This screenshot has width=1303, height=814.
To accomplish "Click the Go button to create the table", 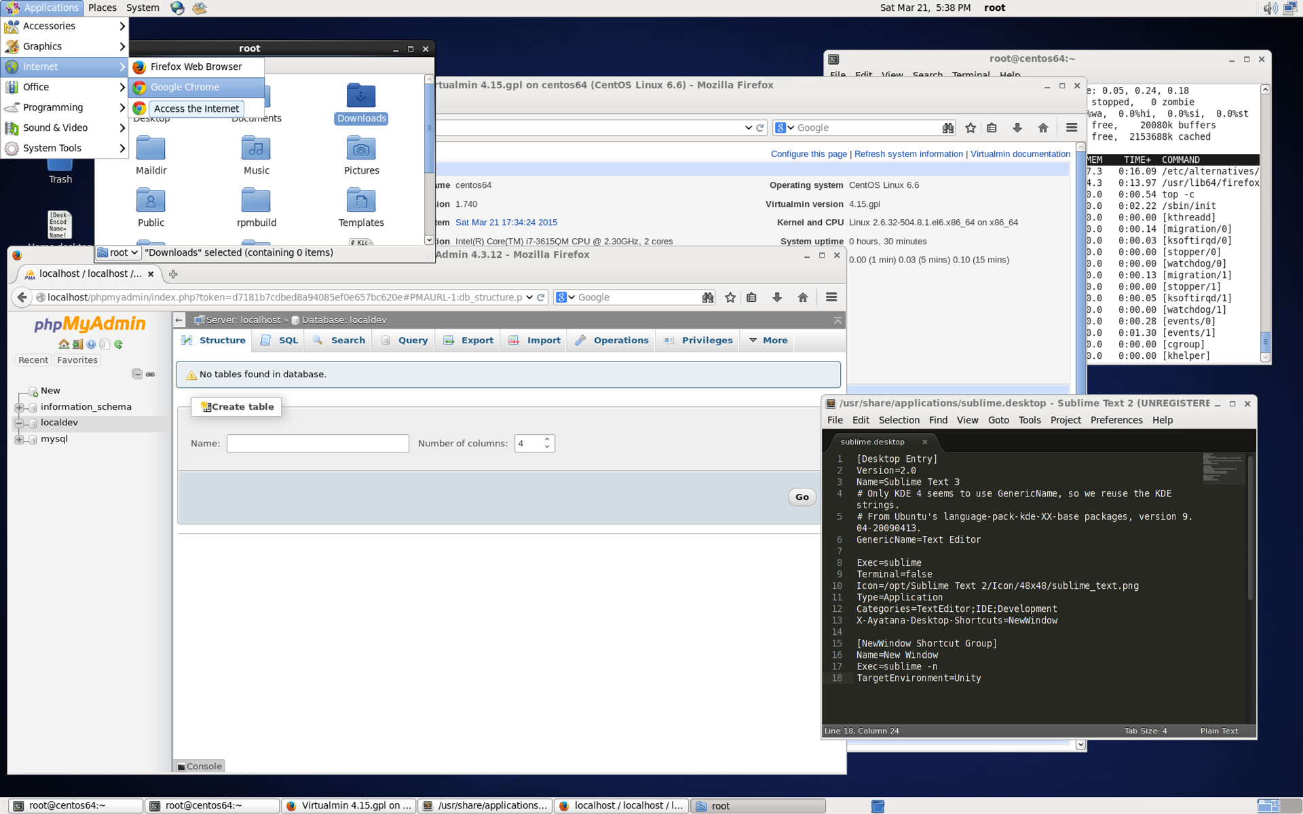I will coord(801,497).
